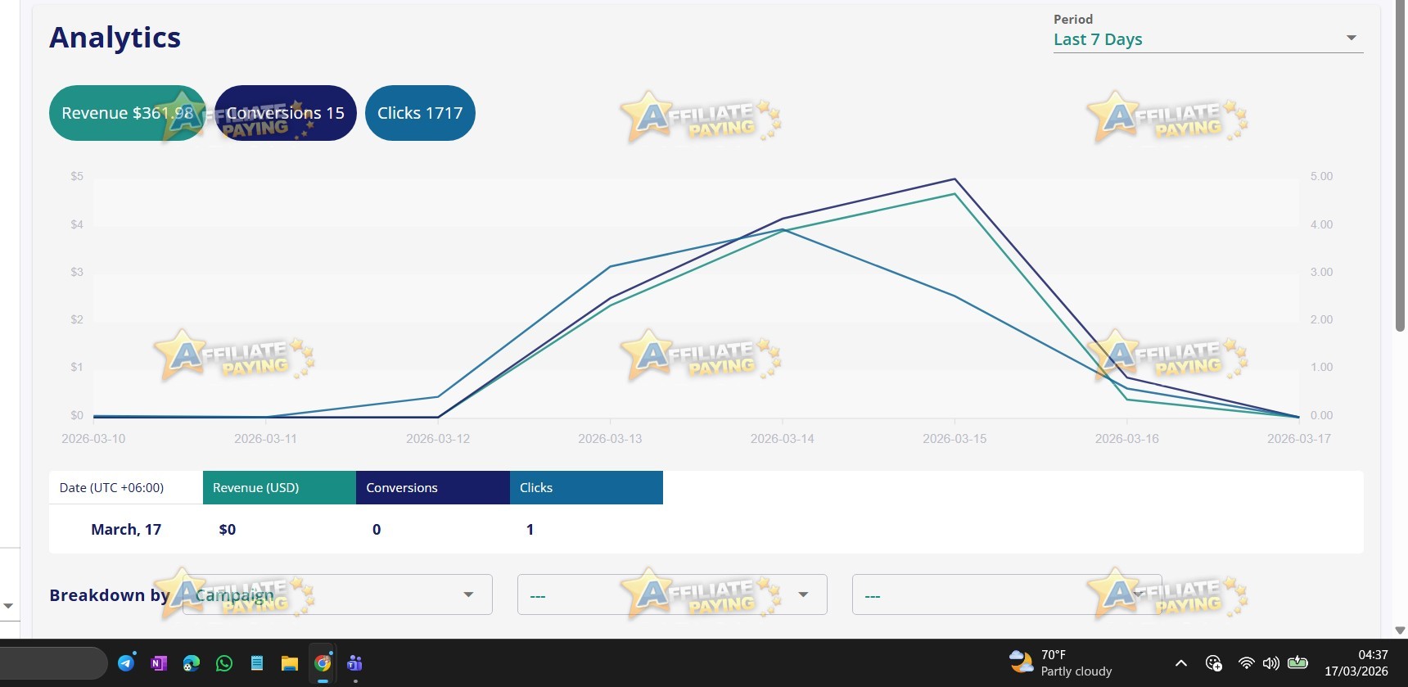This screenshot has height=687, width=1408.
Task: Click the Revenue (USD) table header
Action: (x=279, y=487)
